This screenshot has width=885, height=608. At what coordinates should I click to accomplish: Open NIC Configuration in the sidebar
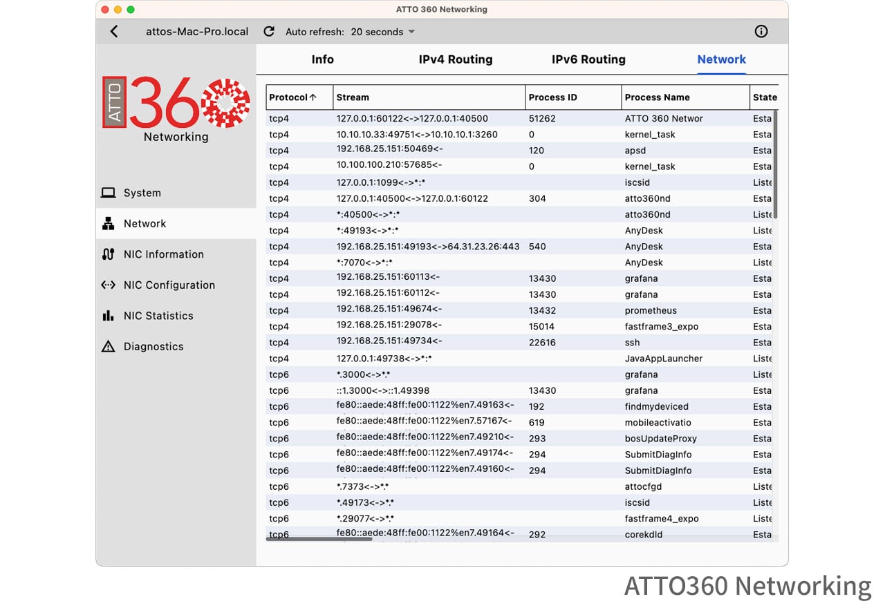pos(176,285)
